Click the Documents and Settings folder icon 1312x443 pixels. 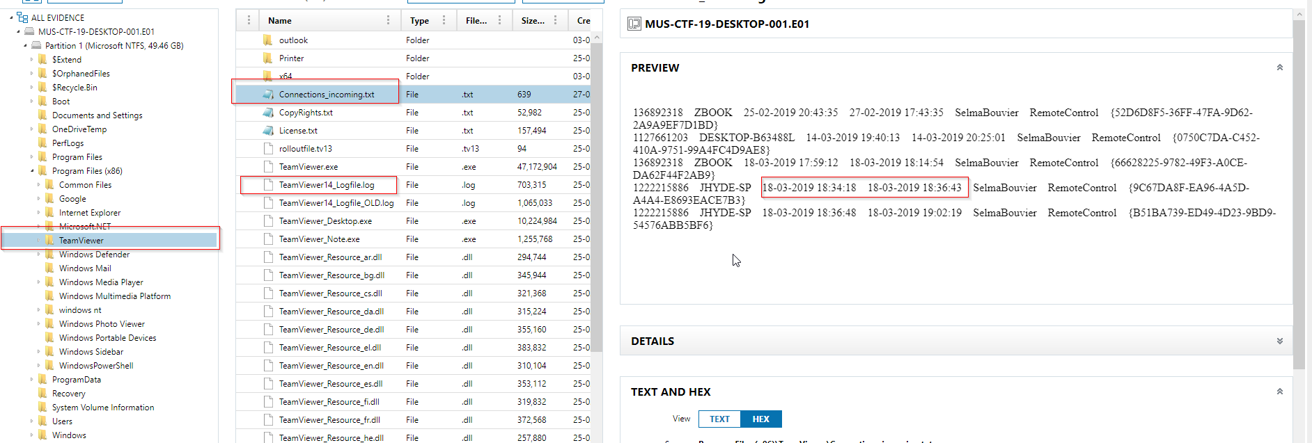click(x=43, y=115)
